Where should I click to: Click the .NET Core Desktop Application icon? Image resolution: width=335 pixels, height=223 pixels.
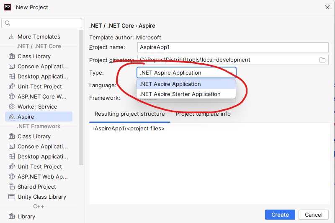coord(12,76)
